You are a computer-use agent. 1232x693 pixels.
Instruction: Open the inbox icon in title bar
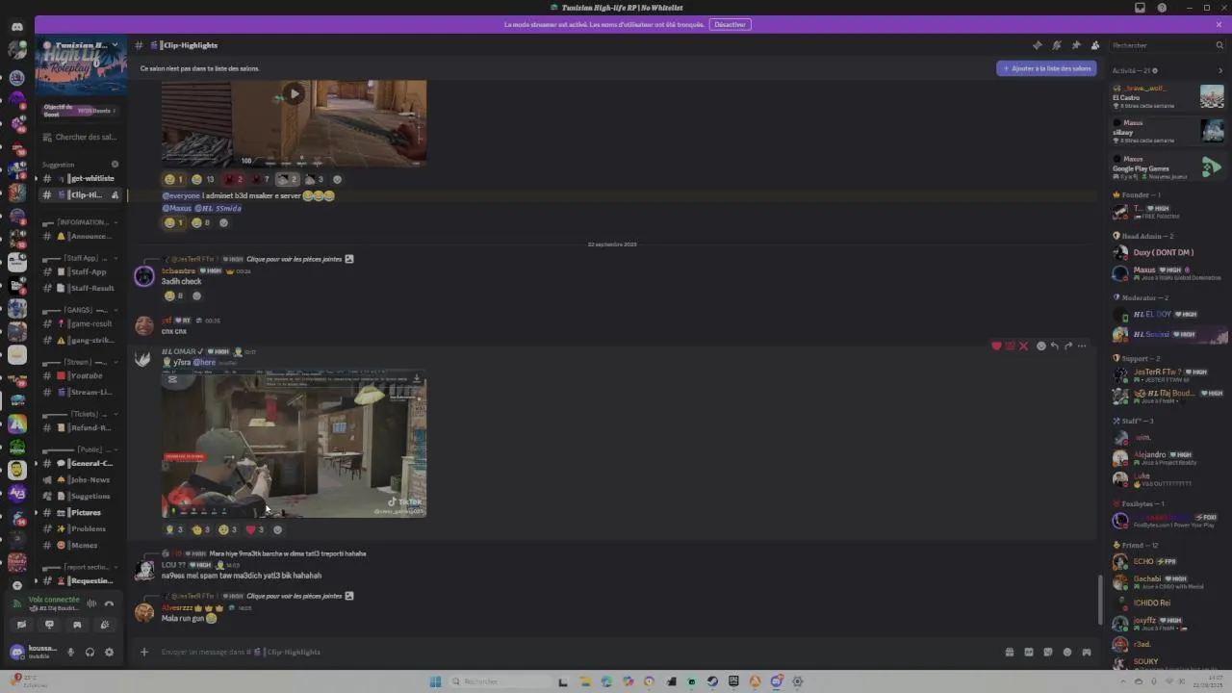1140,8
